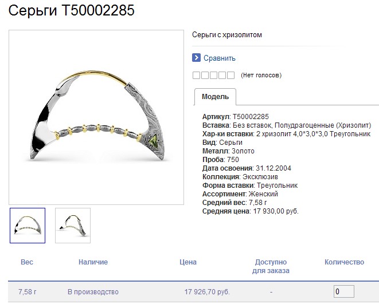The image size is (379, 304).
Task: Sort by the Вес column header
Action: click(27, 262)
